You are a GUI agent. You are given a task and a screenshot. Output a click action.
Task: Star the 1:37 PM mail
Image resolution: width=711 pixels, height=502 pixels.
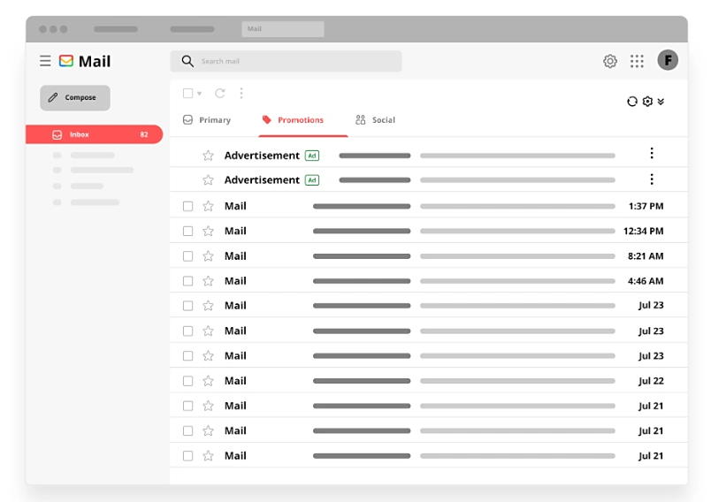click(x=208, y=206)
